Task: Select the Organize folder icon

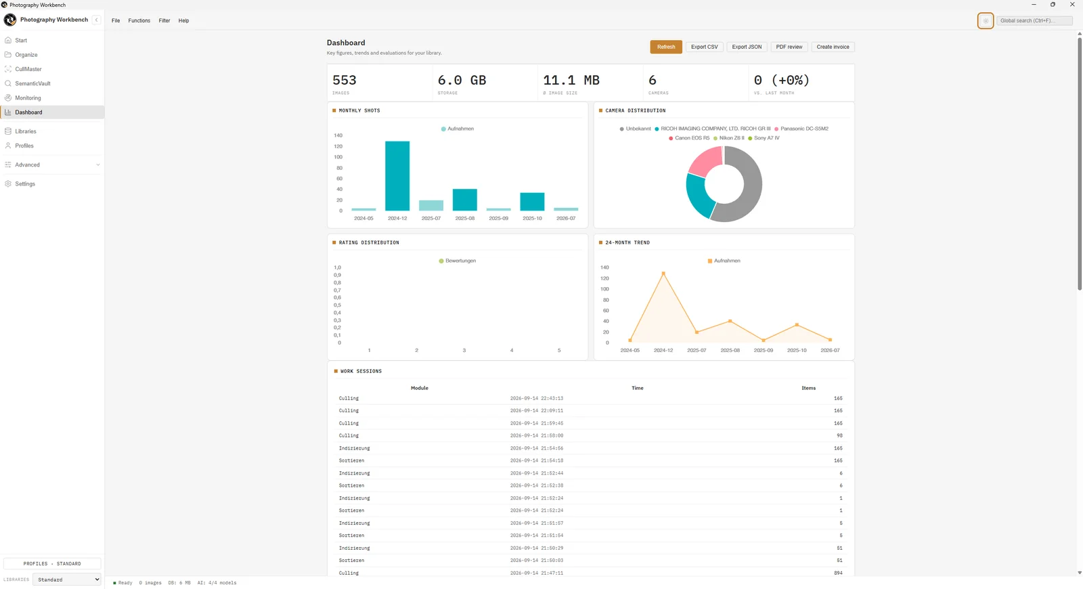Action: pos(8,55)
